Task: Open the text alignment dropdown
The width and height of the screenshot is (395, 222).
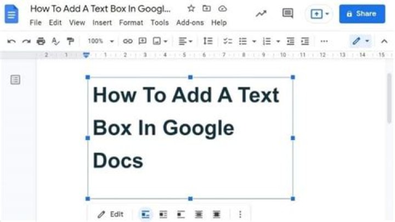Action: (185, 41)
